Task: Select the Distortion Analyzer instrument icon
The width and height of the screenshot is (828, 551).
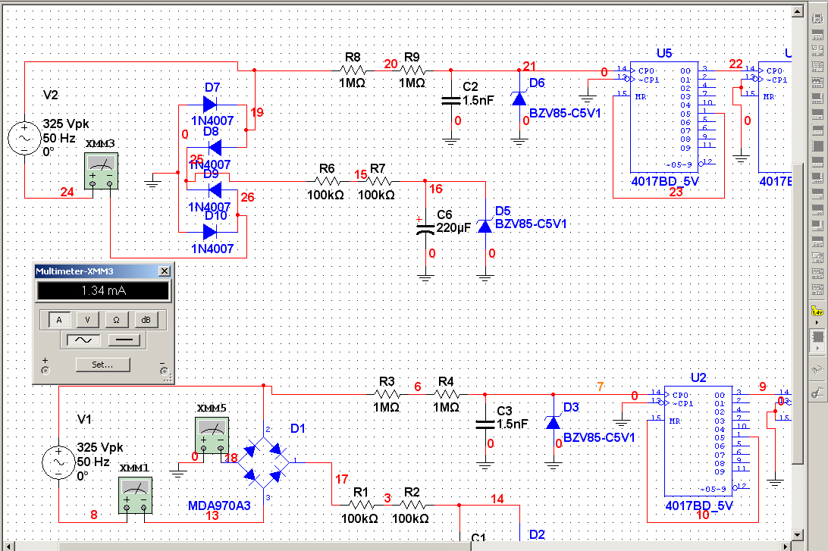Action: (x=817, y=194)
